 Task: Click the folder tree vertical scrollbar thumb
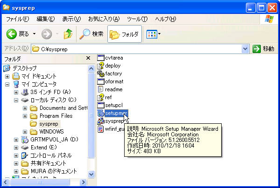point(91,115)
